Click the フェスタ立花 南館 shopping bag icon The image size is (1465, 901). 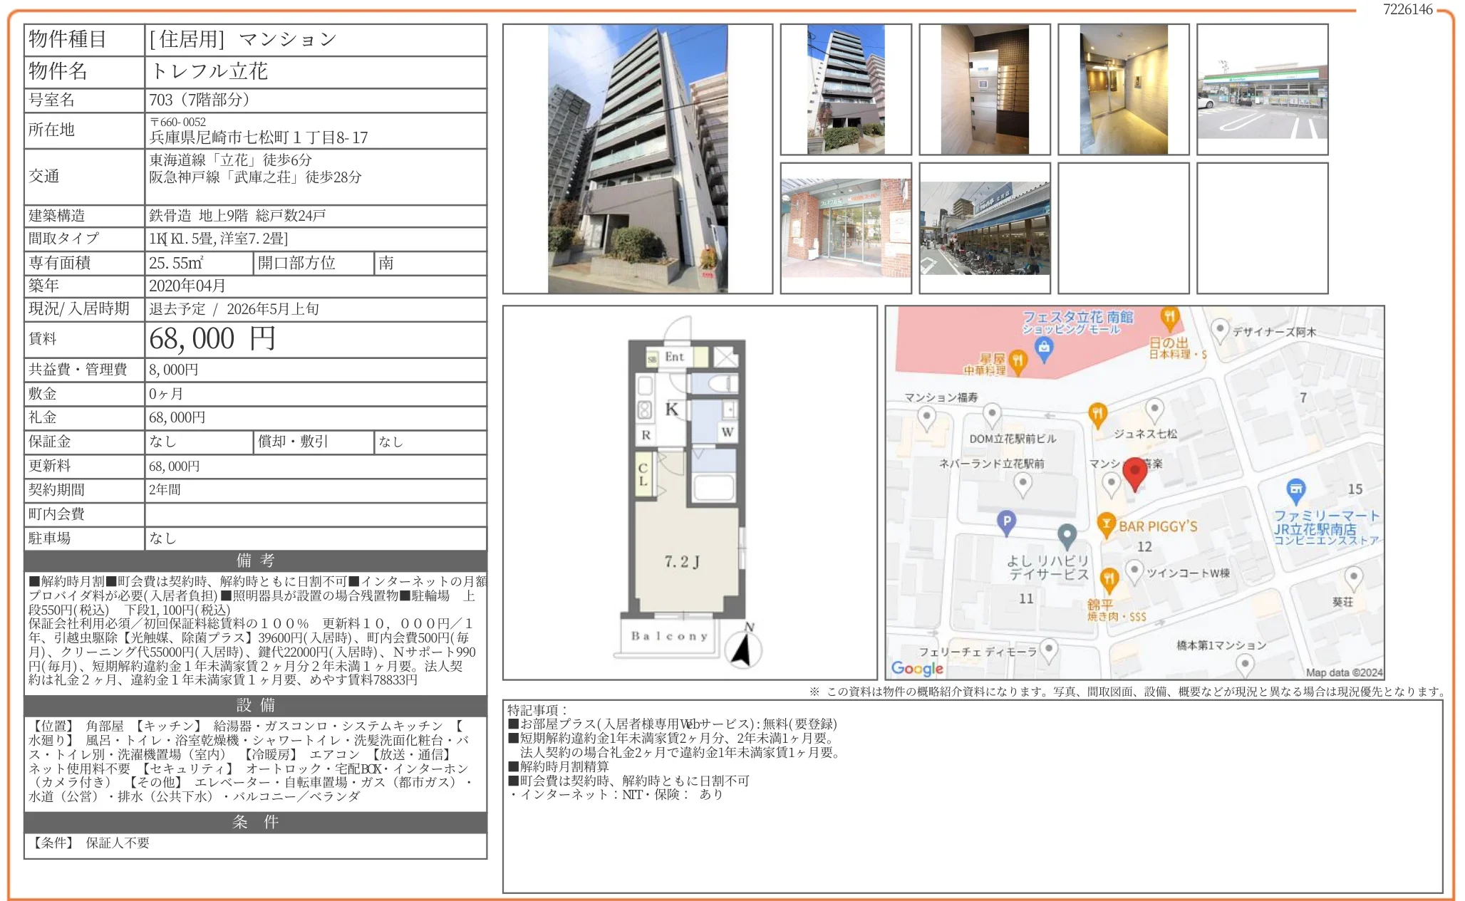coord(1044,348)
